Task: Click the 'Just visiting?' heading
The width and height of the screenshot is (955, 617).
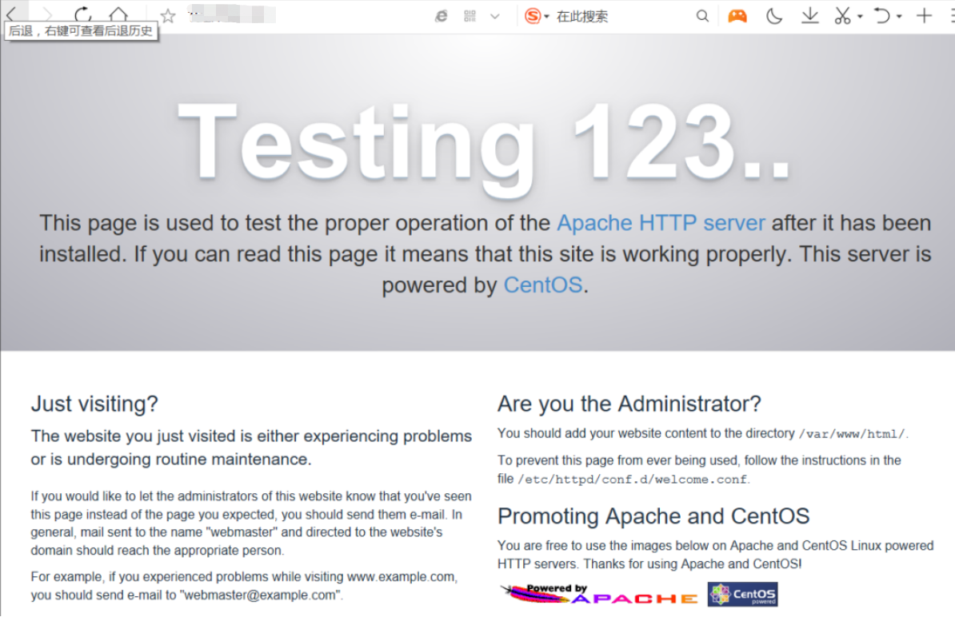Action: click(94, 404)
